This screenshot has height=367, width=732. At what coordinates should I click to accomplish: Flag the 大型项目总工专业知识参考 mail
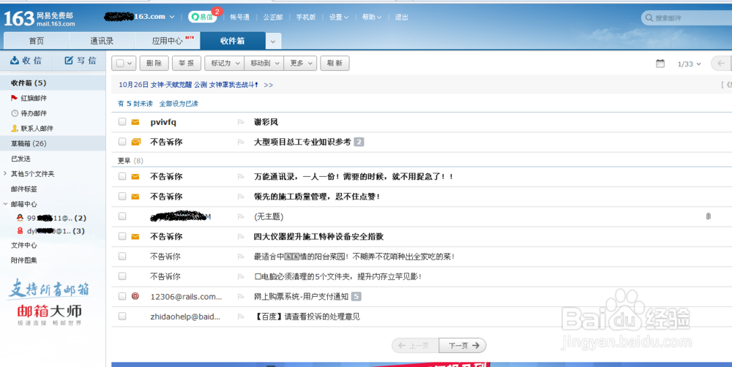click(241, 143)
